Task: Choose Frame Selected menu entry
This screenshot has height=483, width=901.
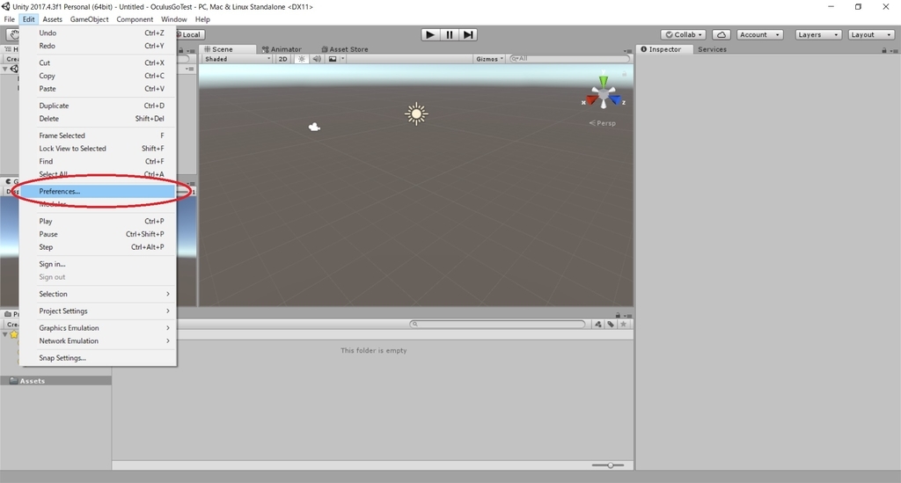Action: [98, 135]
